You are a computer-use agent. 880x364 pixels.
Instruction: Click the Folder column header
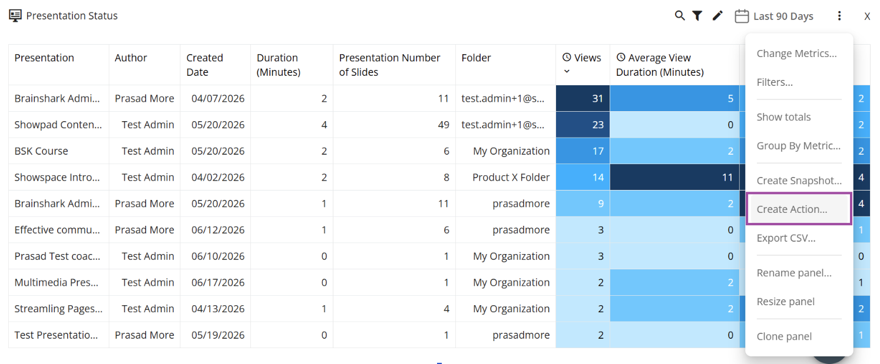476,58
